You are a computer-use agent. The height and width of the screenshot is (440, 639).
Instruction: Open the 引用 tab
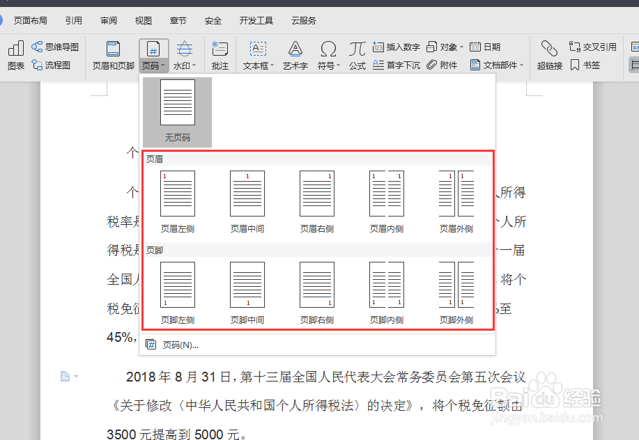coord(74,21)
